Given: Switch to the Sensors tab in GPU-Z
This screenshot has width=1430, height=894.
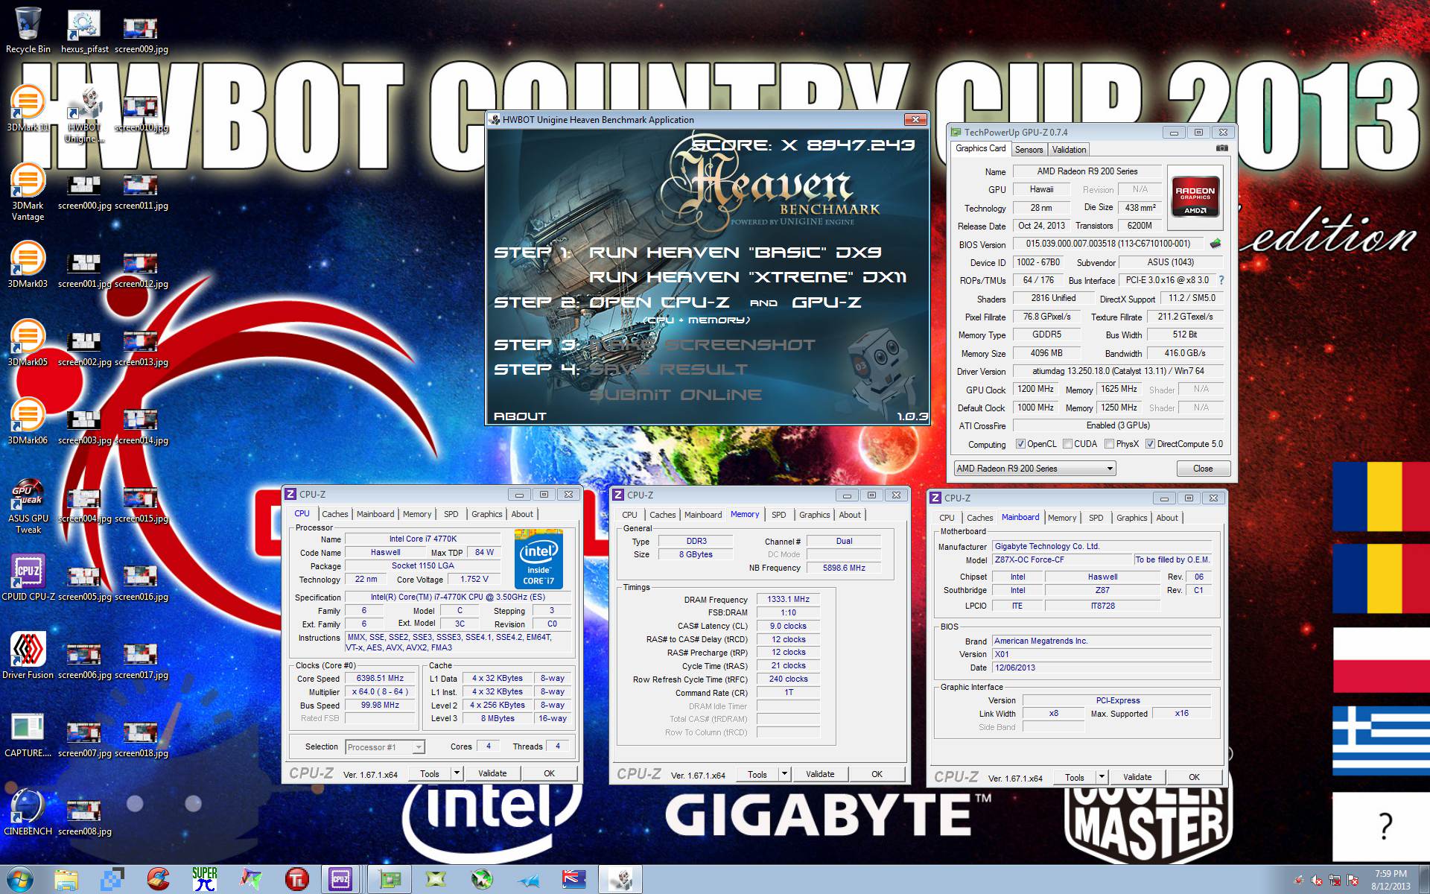Looking at the screenshot, I should point(1029,150).
